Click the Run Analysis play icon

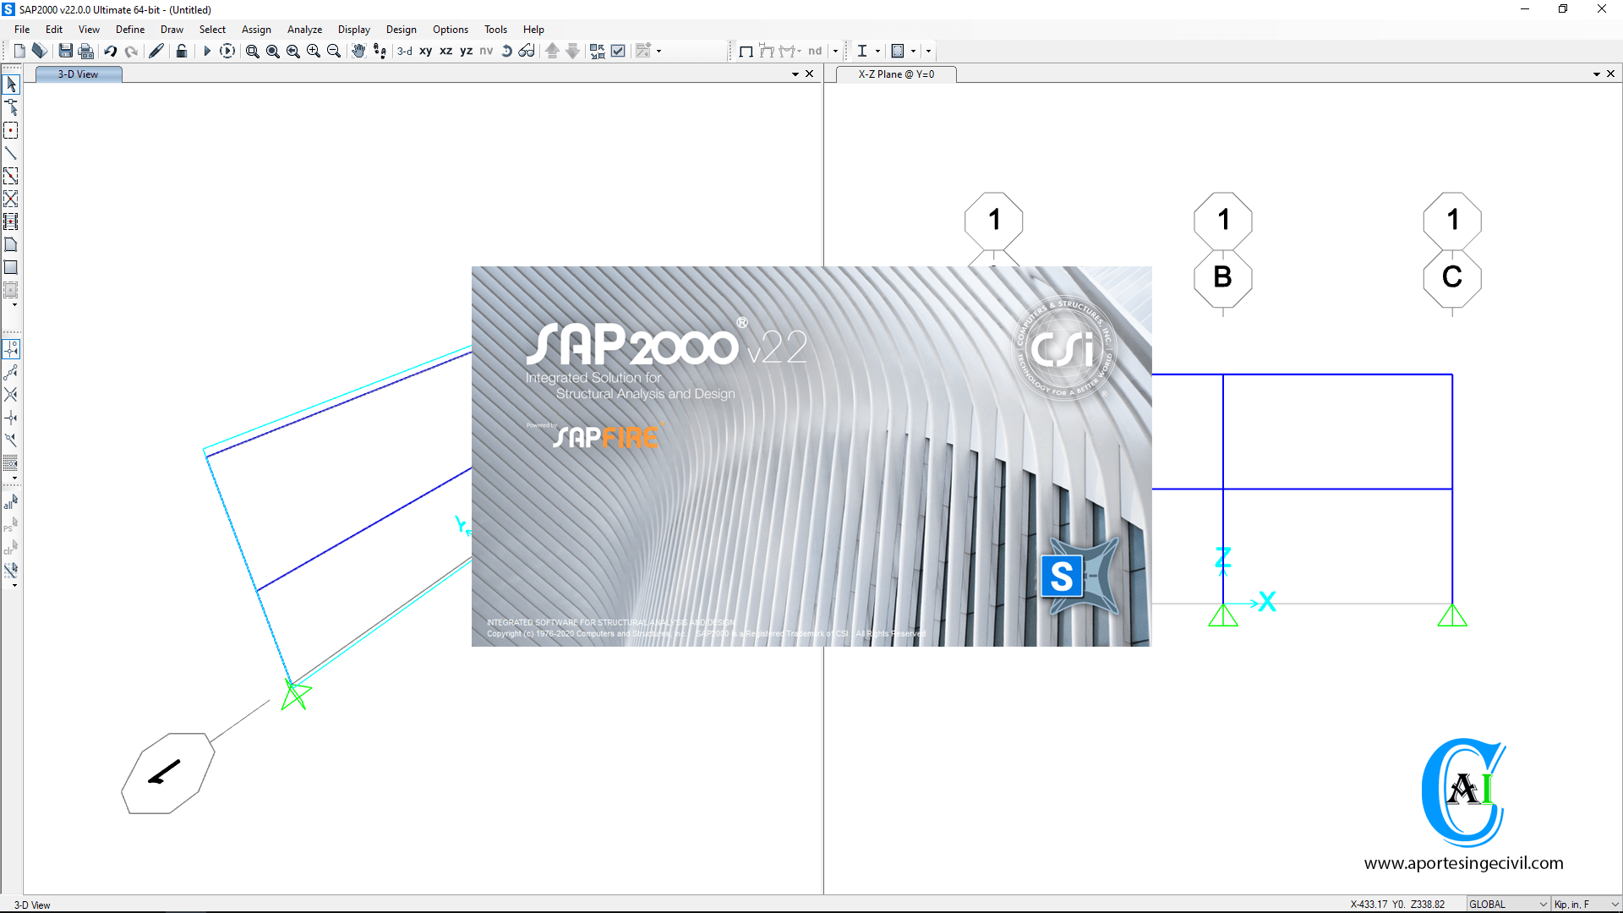click(x=206, y=51)
